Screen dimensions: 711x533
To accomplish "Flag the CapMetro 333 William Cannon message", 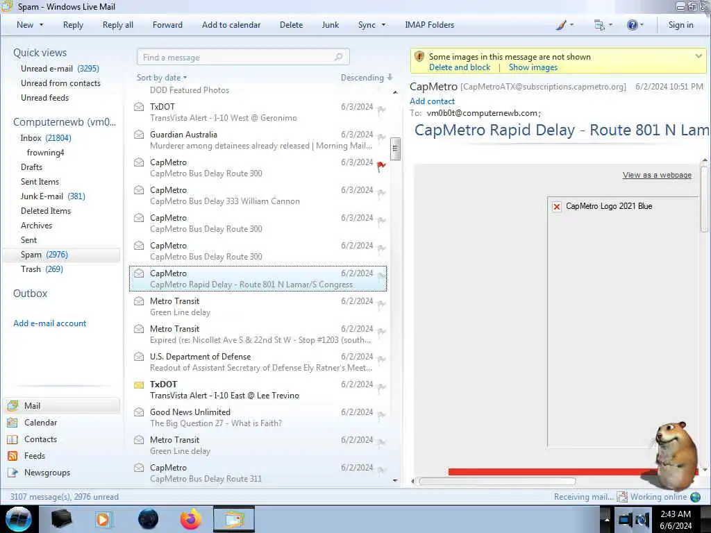I will click(381, 194).
